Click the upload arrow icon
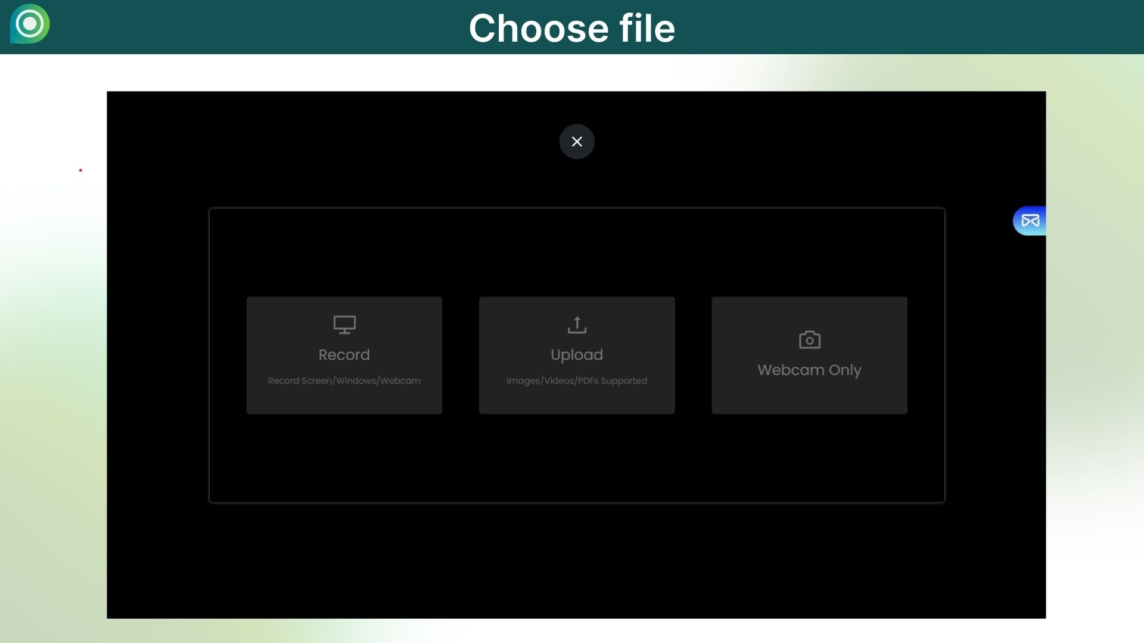This screenshot has width=1144, height=643. coord(577,324)
